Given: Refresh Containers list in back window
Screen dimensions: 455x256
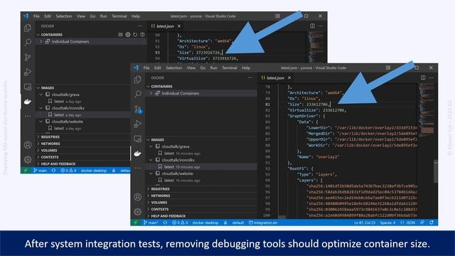Looking at the screenshot, I should (x=135, y=35).
